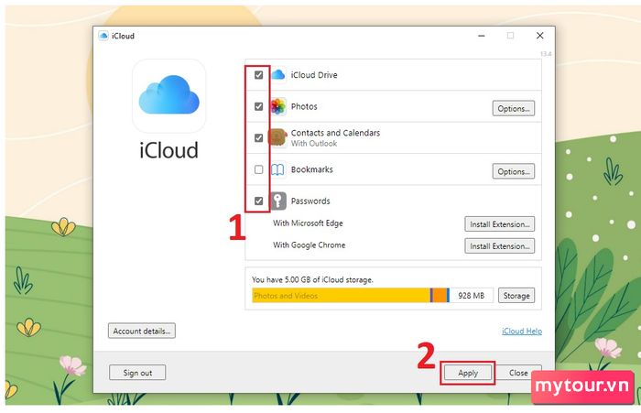
Task: Click the Photos and Videos storage bar
Action: click(x=341, y=296)
